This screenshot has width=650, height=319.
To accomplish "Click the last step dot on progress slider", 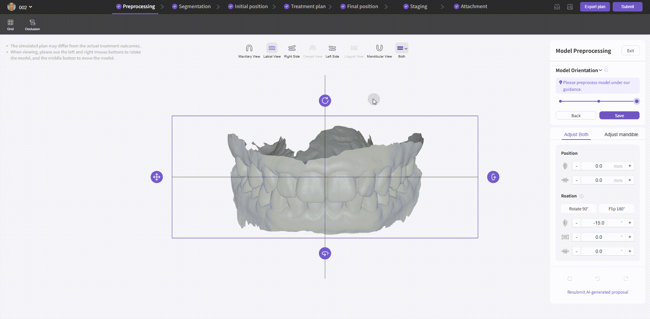I will [x=637, y=101].
